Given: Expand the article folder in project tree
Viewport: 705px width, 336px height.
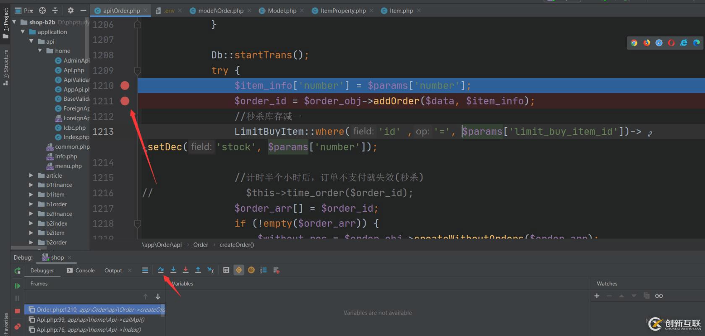Looking at the screenshot, I should click(x=31, y=176).
